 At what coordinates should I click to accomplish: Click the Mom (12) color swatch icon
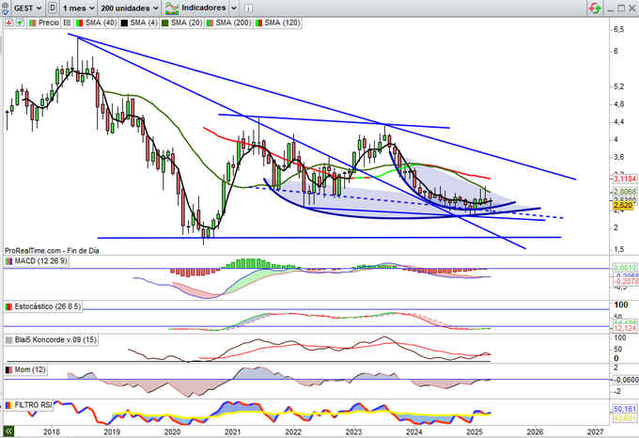coord(9,369)
